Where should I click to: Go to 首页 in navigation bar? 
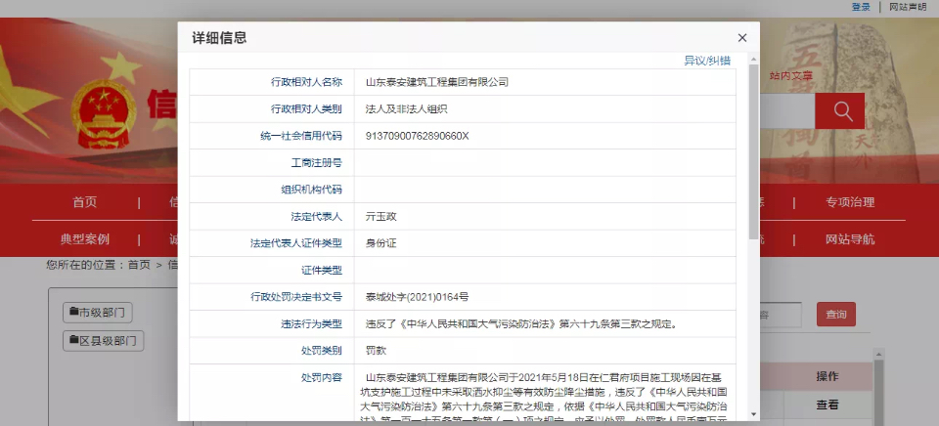pyautogui.click(x=85, y=202)
